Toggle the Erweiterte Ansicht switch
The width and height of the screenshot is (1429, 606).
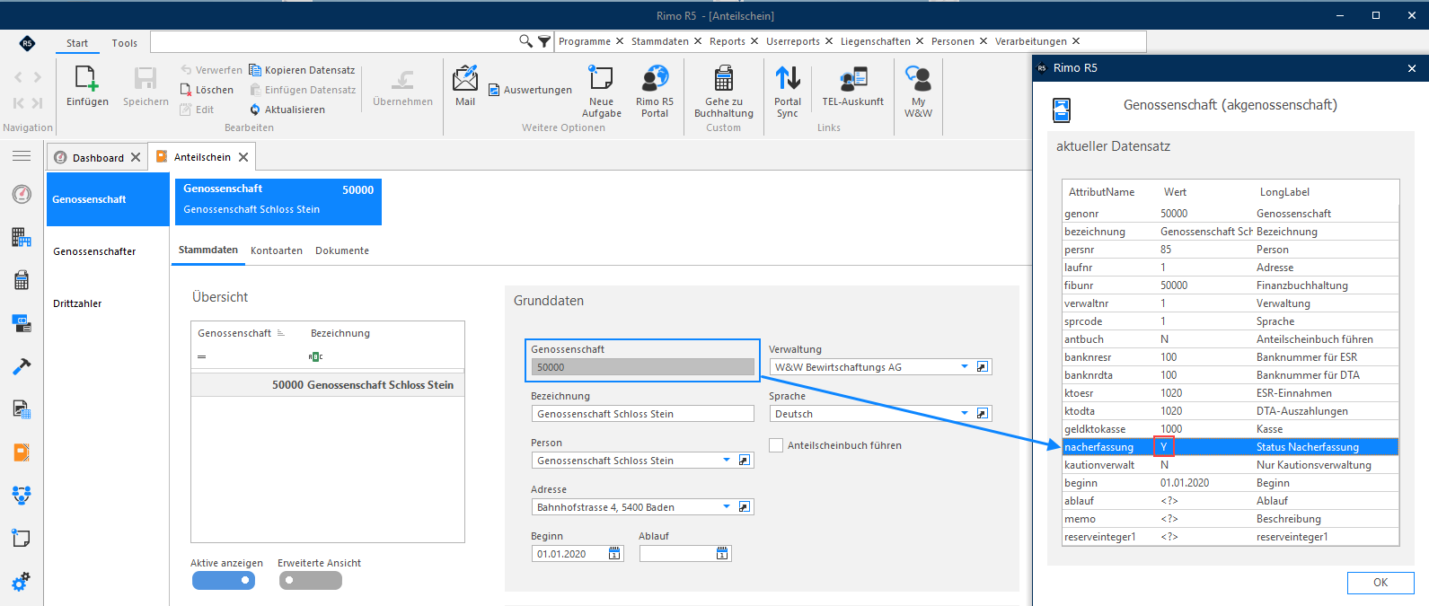point(311,581)
